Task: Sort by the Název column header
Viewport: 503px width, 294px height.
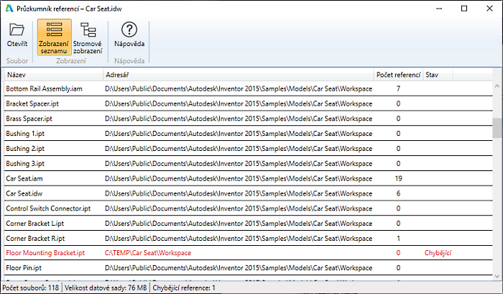Action: [x=54, y=75]
